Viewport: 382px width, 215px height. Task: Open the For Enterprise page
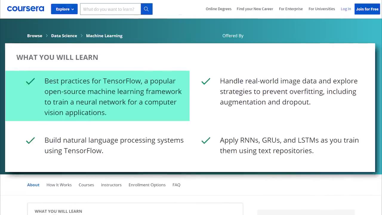click(x=291, y=9)
